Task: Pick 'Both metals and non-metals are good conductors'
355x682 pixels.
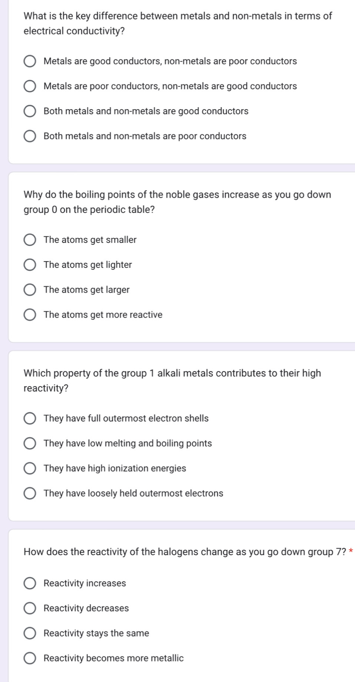Action: click(30, 111)
